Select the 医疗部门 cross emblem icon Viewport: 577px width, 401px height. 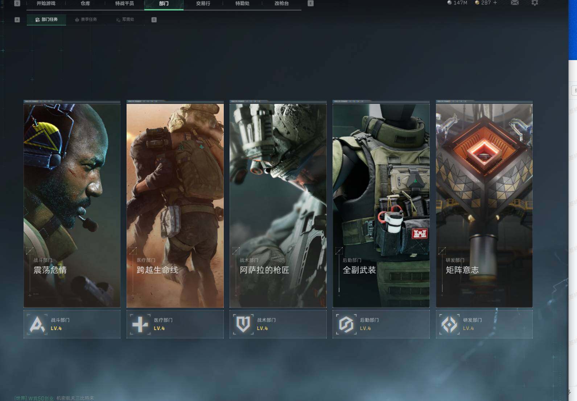pos(140,324)
